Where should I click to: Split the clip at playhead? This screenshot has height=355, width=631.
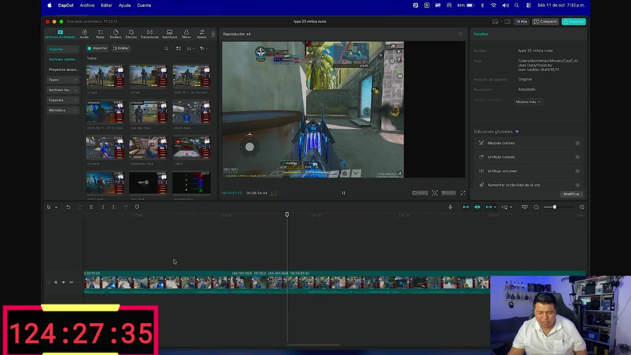91,207
